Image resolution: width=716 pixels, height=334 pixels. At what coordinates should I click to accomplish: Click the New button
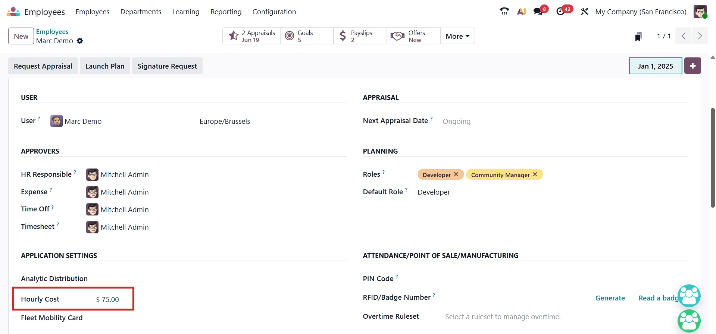point(21,36)
